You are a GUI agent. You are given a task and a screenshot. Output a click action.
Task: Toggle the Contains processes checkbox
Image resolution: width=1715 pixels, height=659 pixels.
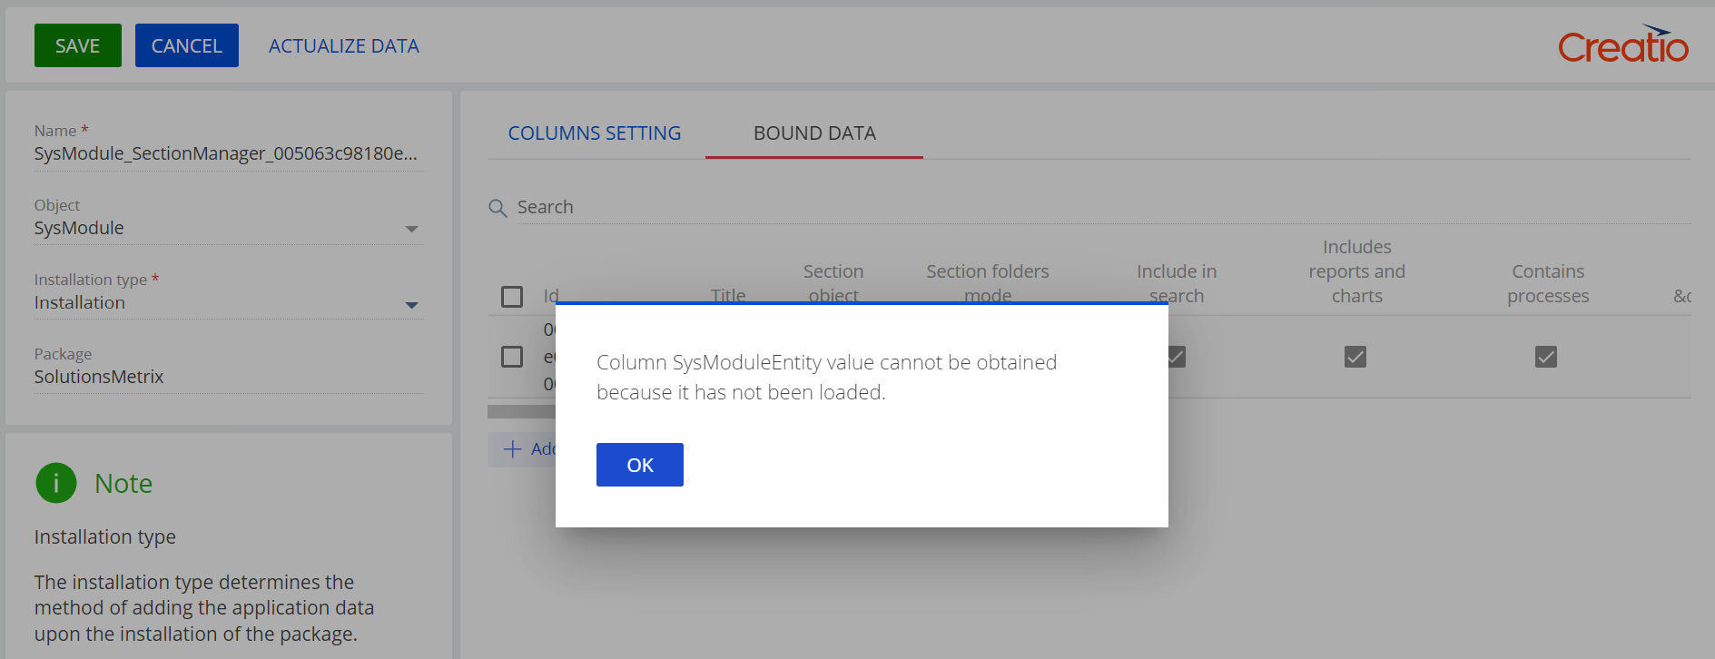click(x=1546, y=357)
